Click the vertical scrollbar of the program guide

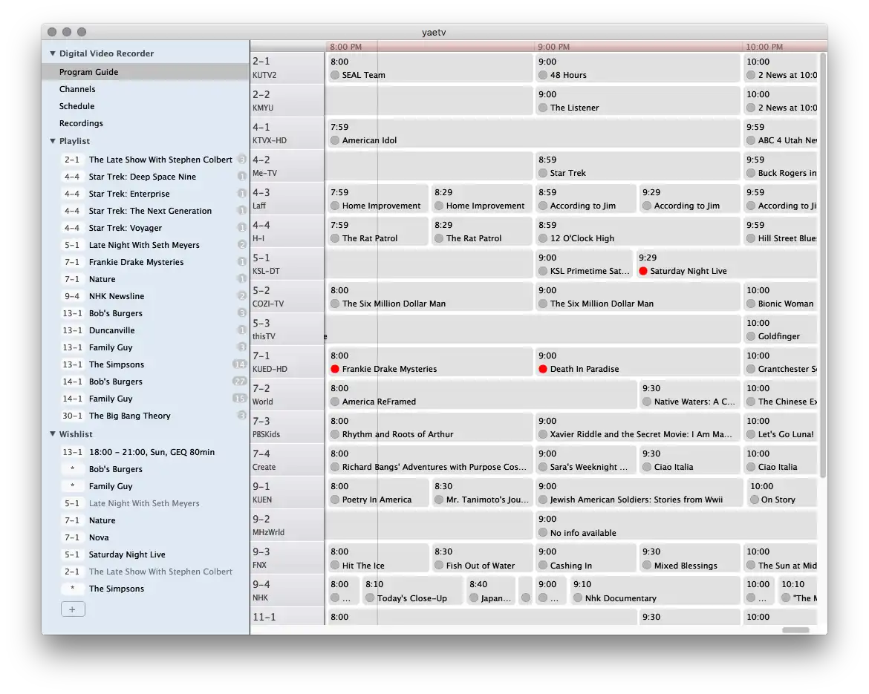[x=823, y=265]
